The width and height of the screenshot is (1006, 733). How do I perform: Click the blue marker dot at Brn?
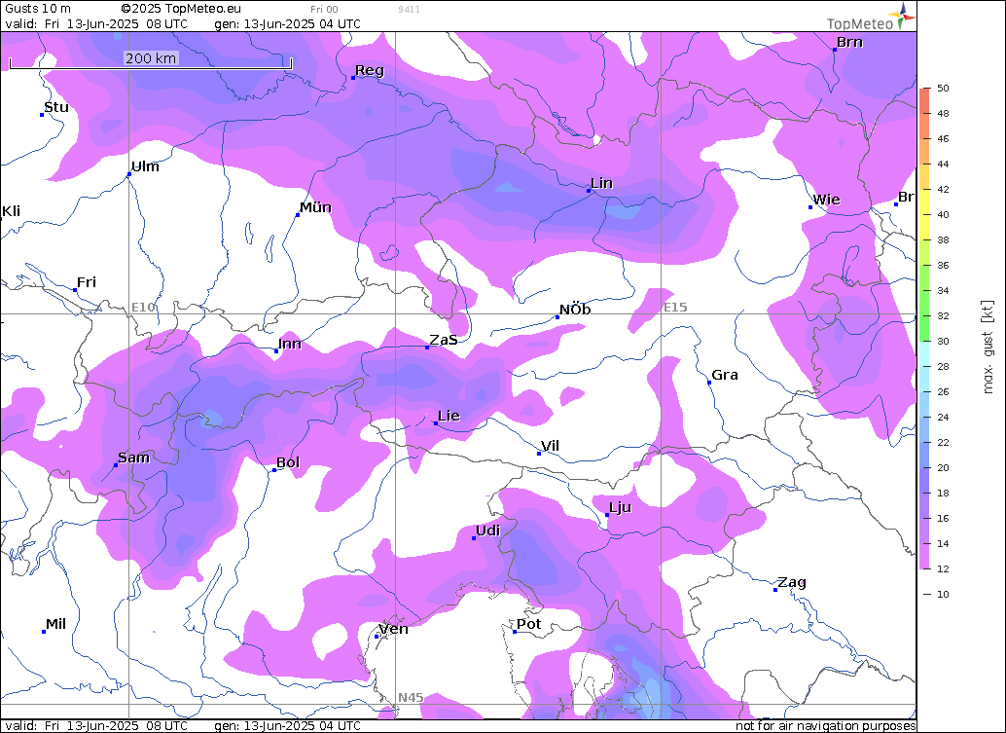click(x=835, y=50)
